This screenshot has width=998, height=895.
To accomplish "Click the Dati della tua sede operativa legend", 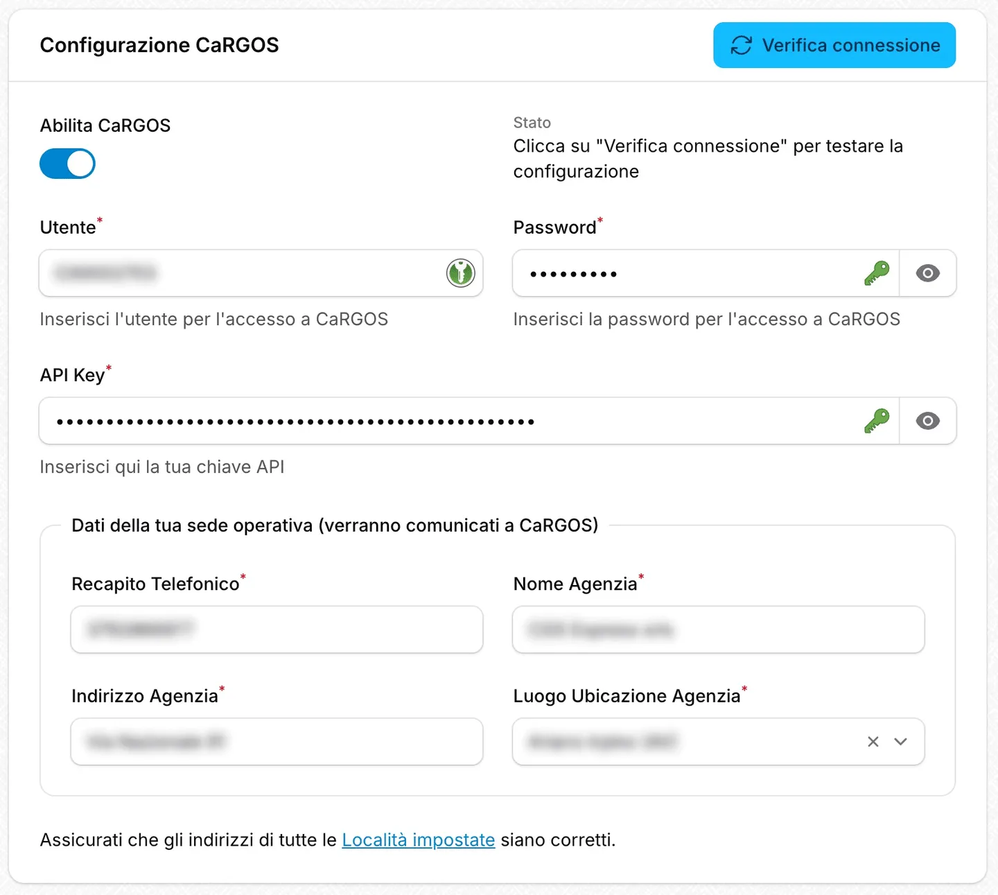I will (335, 525).
